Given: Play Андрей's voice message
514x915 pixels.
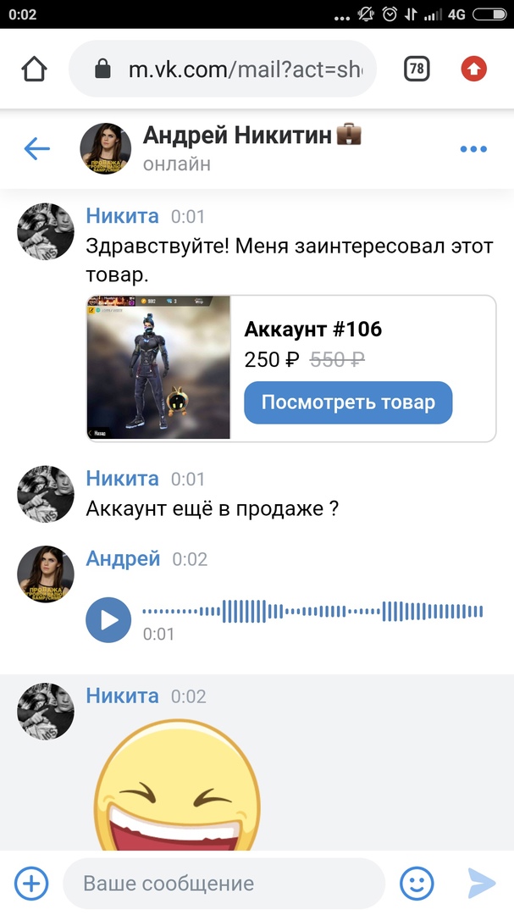Looking at the screenshot, I should (x=108, y=619).
